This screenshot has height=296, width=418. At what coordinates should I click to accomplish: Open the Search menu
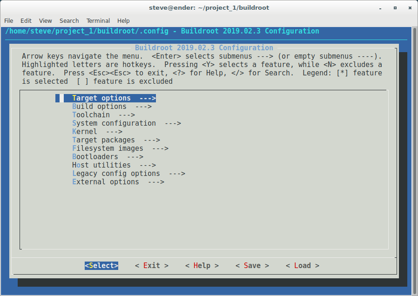point(69,20)
